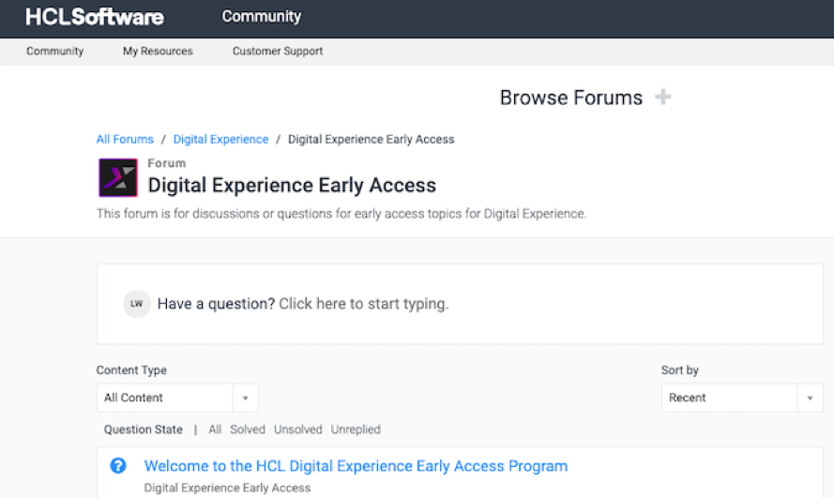
Task: Click the Browse Forums heading
Action: [x=571, y=98]
